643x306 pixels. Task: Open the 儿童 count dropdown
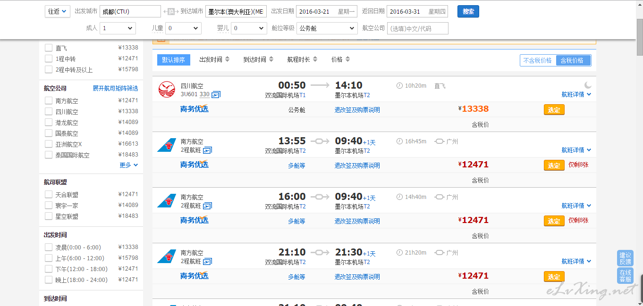[x=184, y=28]
